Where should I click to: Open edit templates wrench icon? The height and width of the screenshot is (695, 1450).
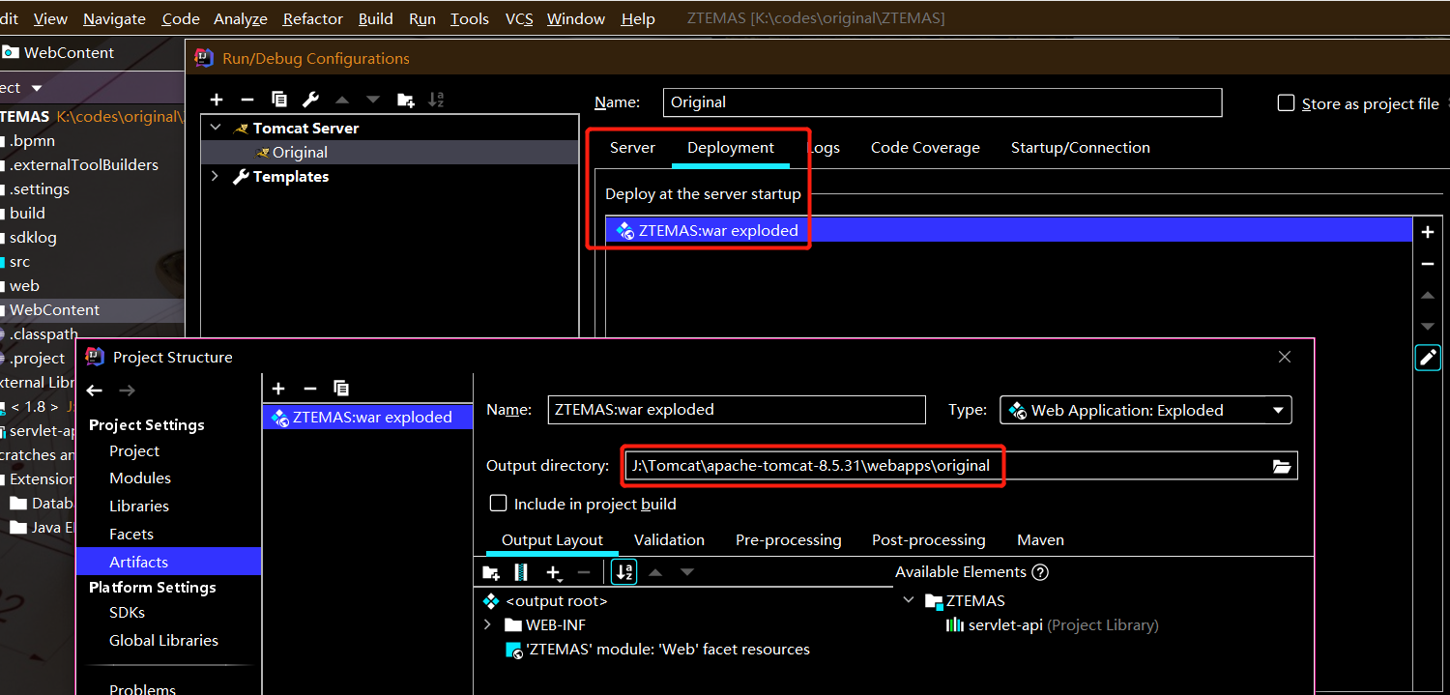point(310,100)
